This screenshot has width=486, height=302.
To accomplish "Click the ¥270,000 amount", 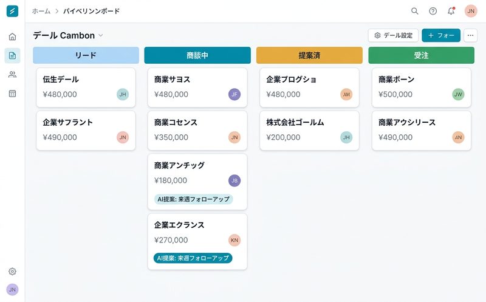I will [x=171, y=240].
